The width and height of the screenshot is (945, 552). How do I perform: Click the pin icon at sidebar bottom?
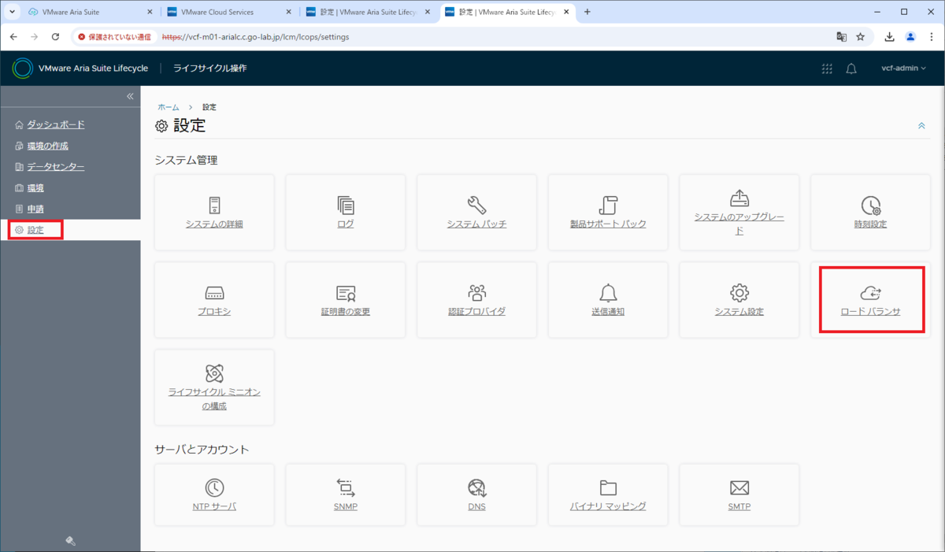(70, 540)
